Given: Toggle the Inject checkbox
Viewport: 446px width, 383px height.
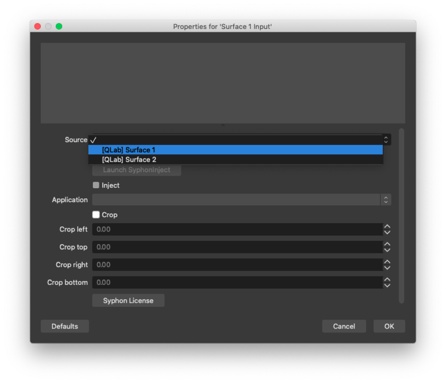Looking at the screenshot, I should (96, 185).
